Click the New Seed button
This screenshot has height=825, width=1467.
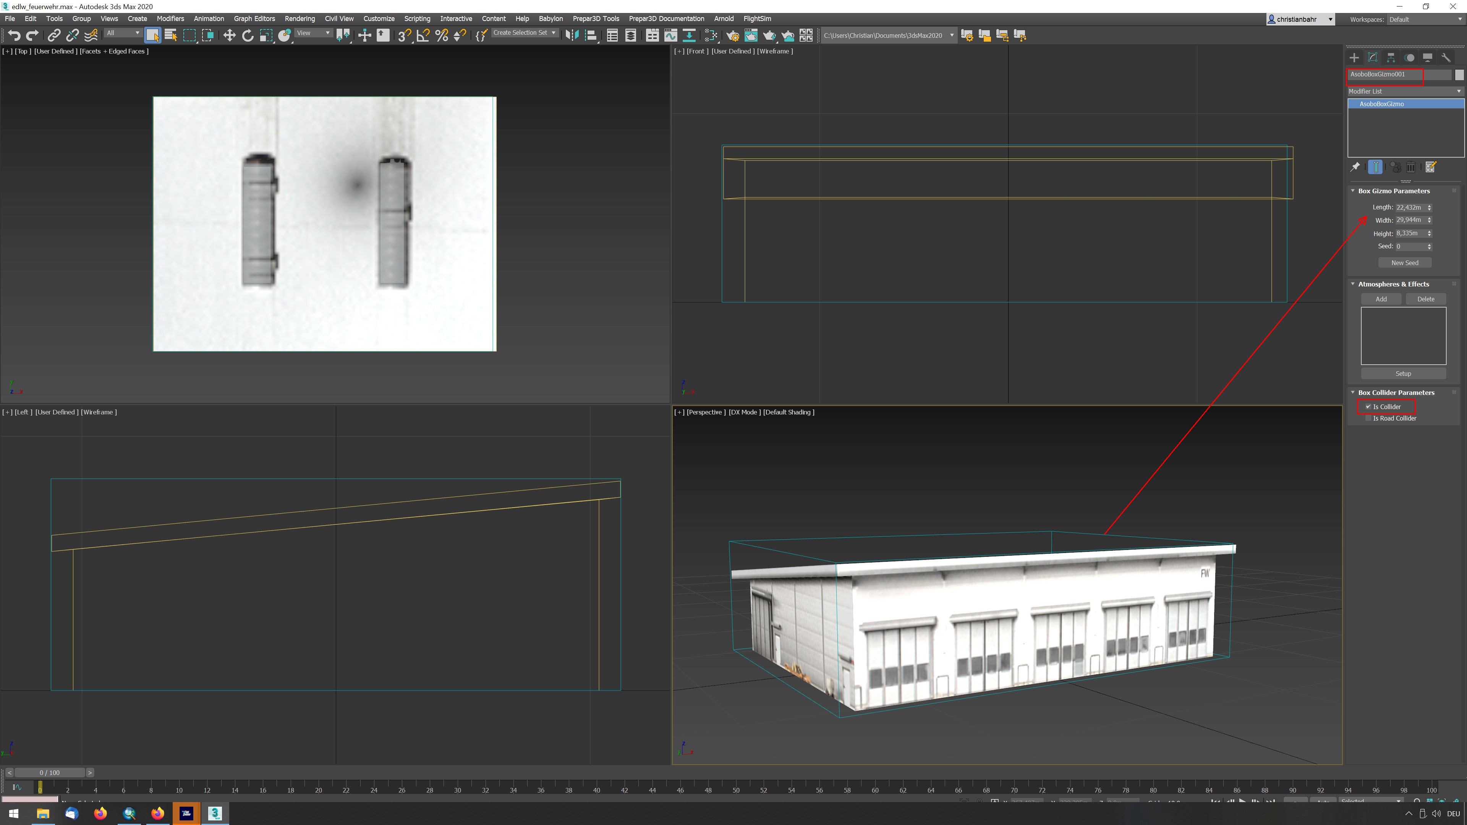click(x=1404, y=262)
